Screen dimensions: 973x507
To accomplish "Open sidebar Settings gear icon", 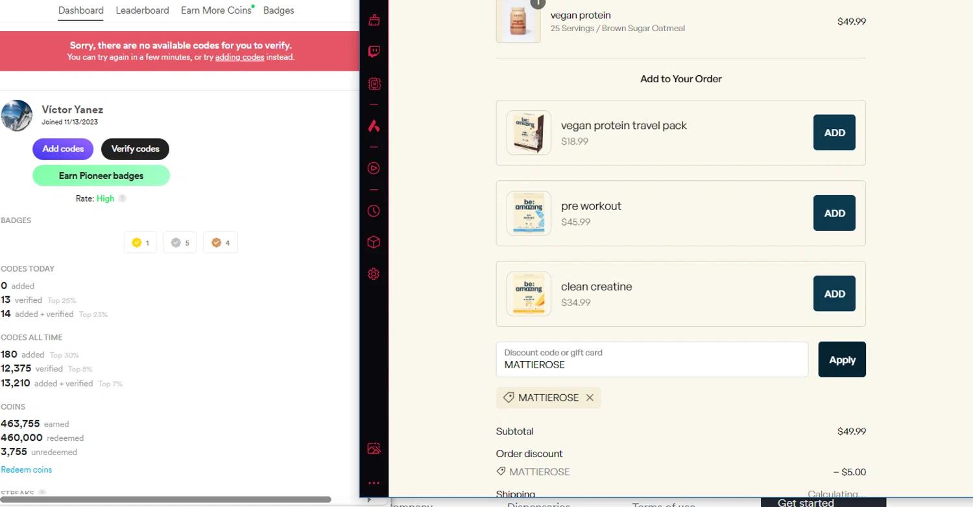I will [x=374, y=274].
